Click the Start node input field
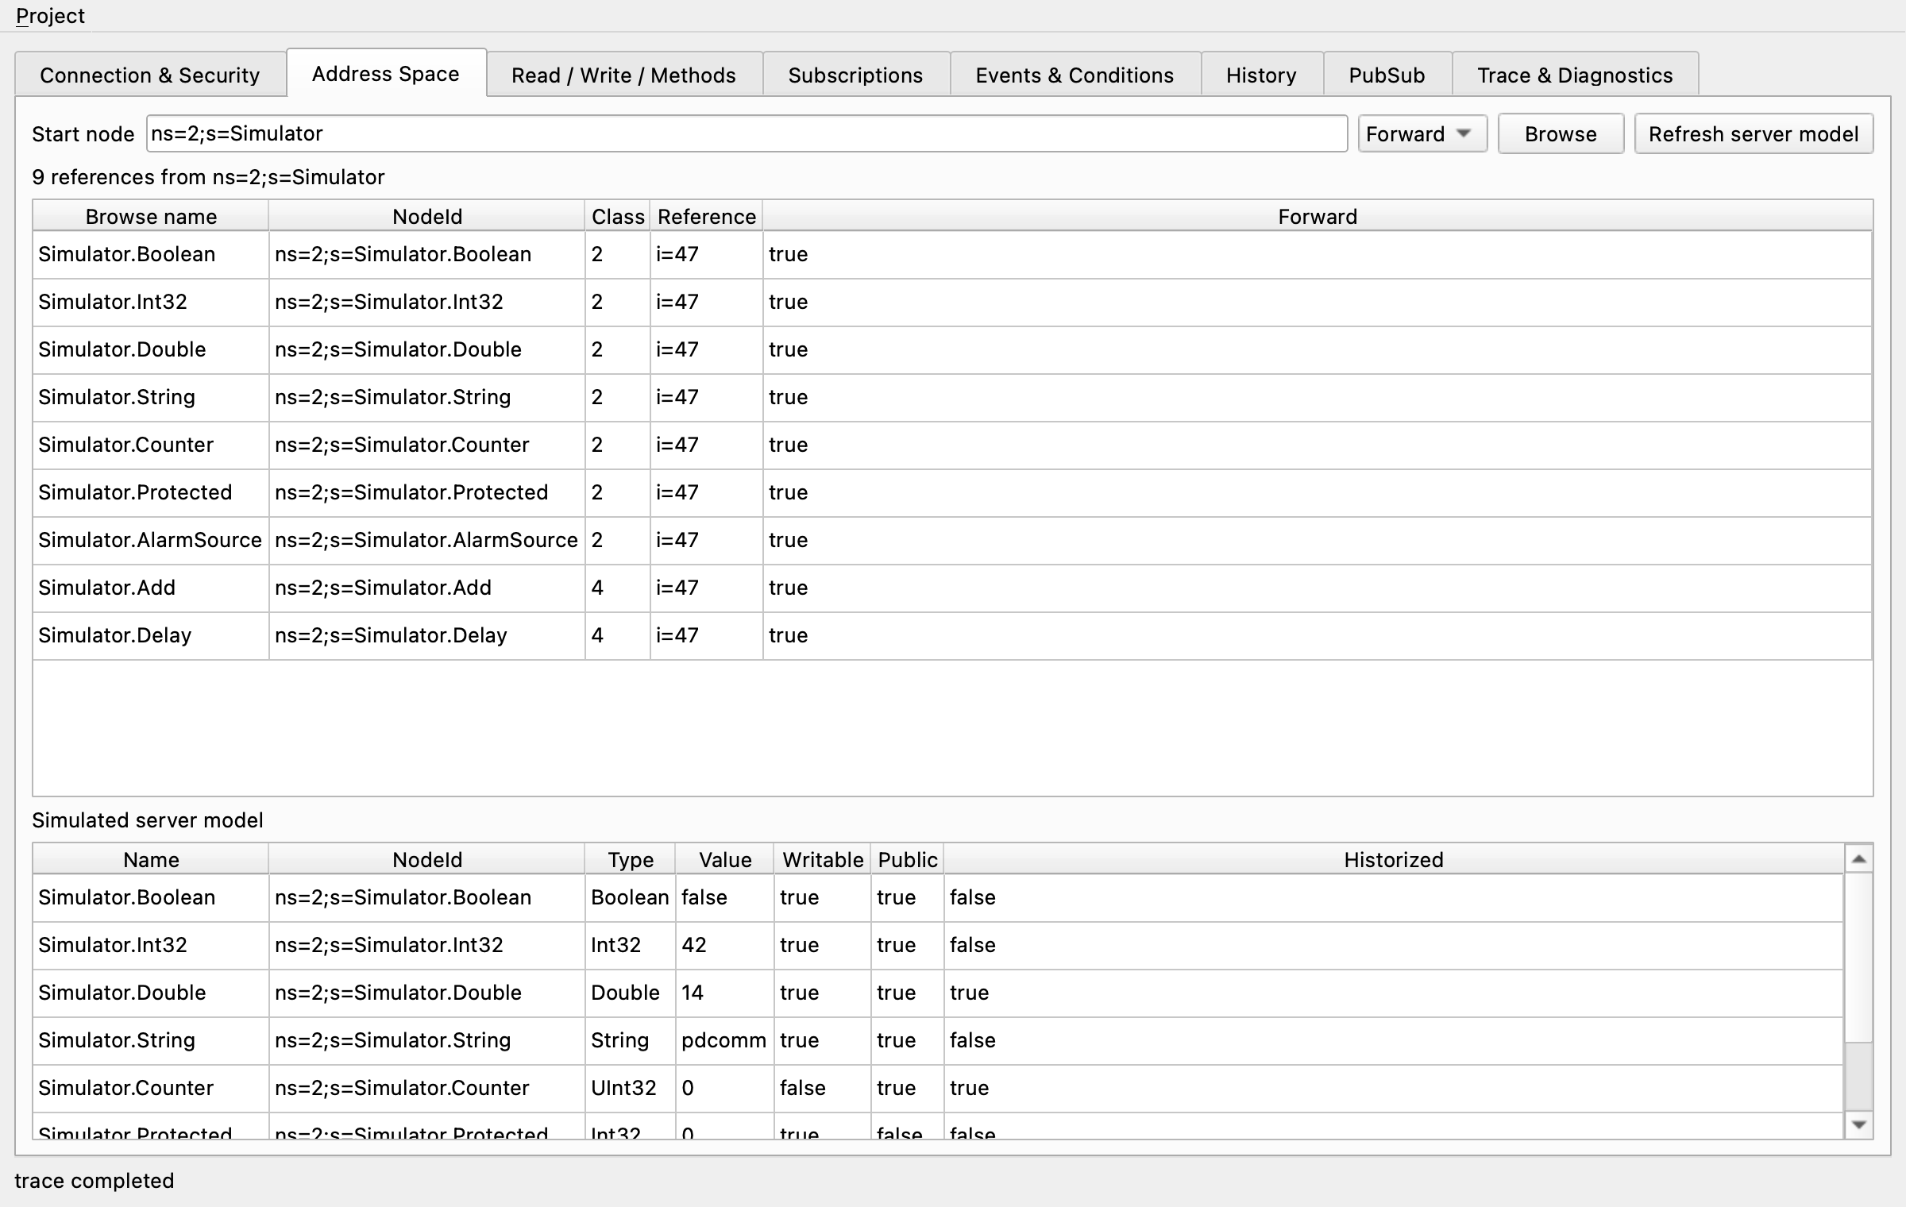This screenshot has height=1207, width=1906. coord(747,133)
